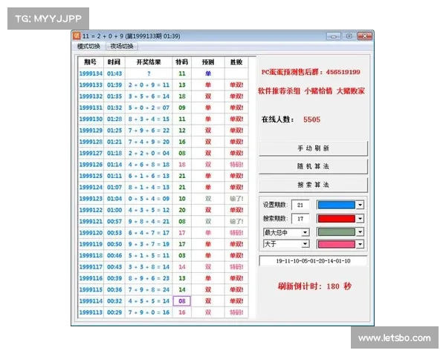Click time cell 00:29

tap(114, 312)
